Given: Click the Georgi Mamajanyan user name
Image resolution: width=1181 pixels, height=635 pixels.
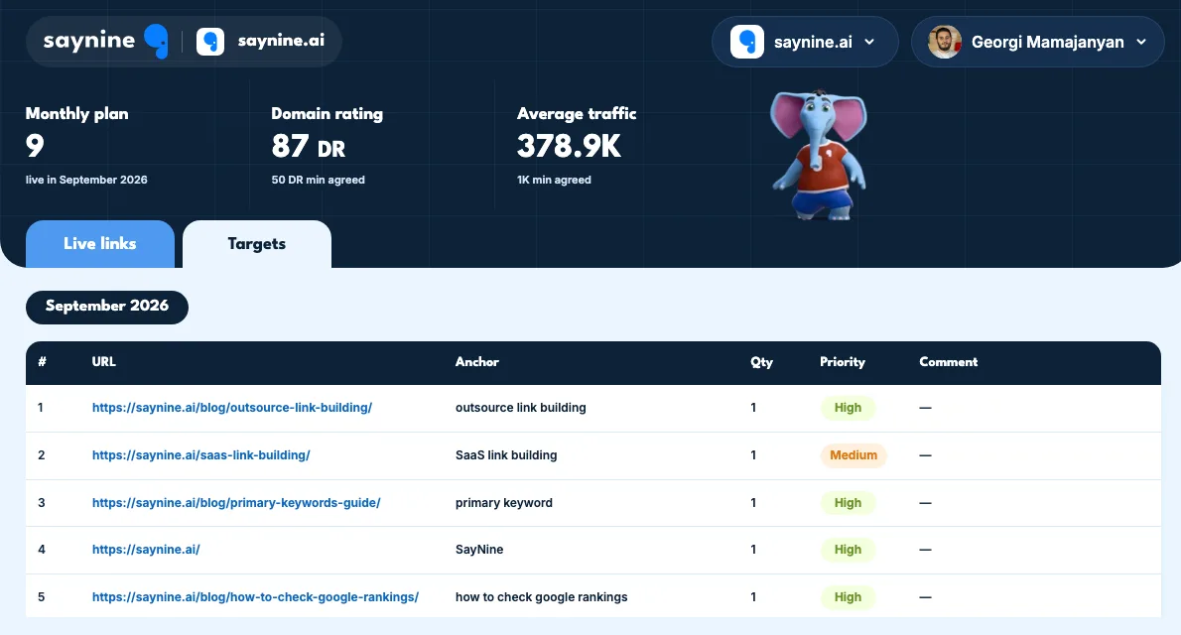Looking at the screenshot, I should coord(1048,43).
